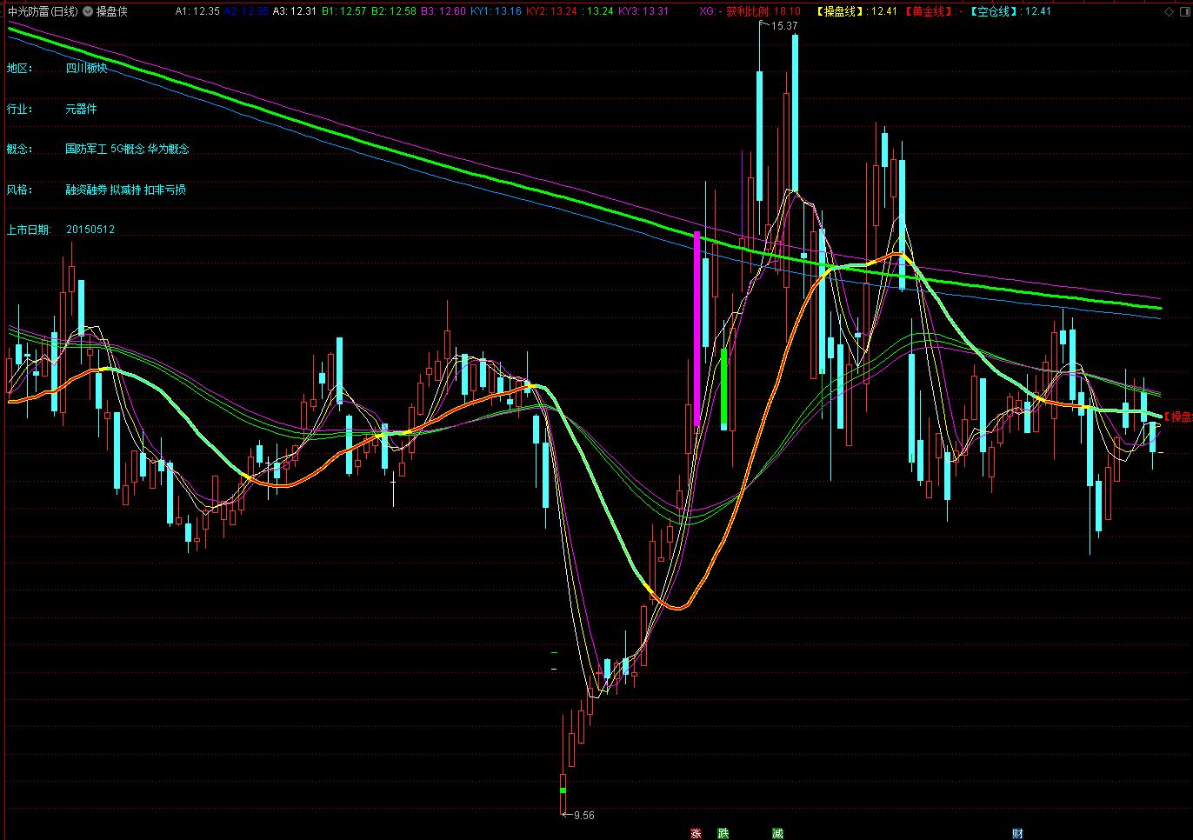This screenshot has height=840, width=1193.
Task: Select the A1: 12.35 indicator value
Action: (197, 11)
